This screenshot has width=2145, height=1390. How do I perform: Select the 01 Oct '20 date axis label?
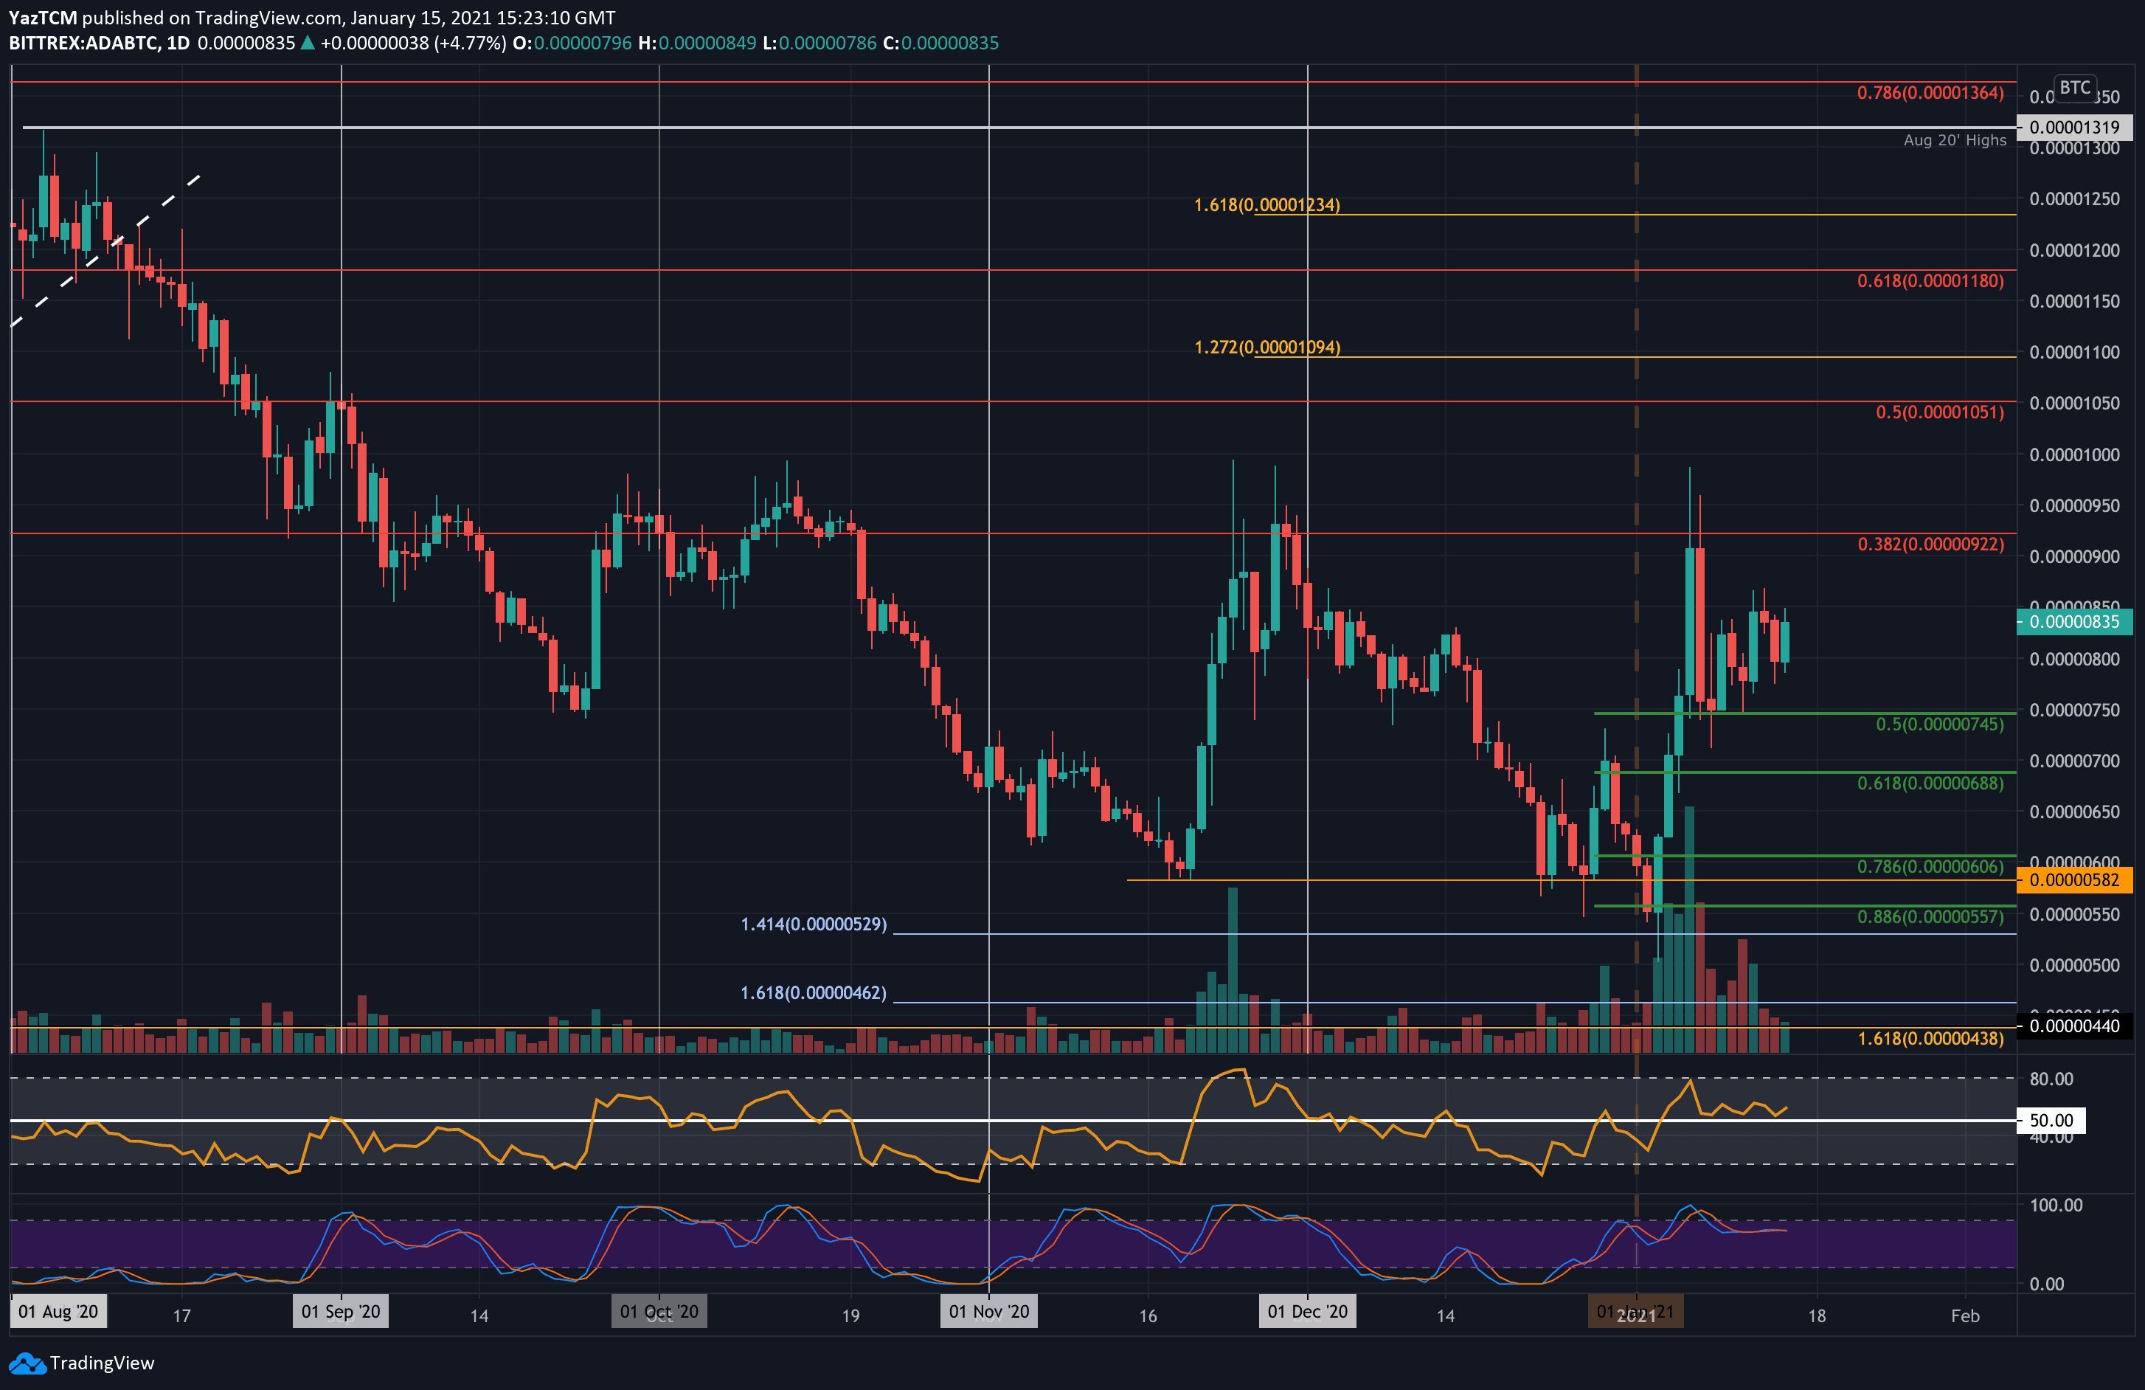659,1312
